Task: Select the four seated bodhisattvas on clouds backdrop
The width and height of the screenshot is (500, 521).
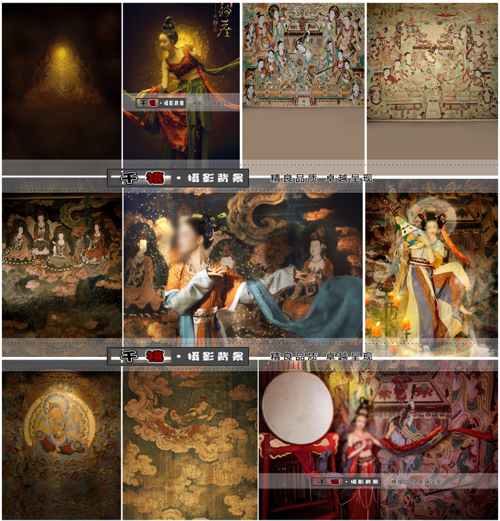Action: pyautogui.click(x=62, y=268)
